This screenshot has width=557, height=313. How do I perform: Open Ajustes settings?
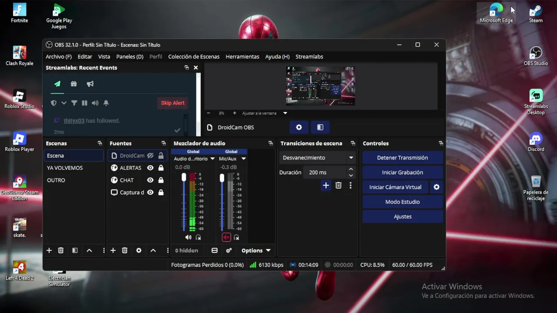(x=403, y=216)
